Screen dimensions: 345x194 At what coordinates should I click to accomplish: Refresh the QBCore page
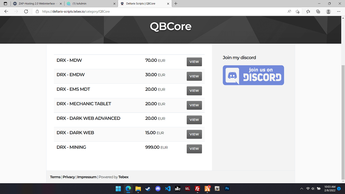point(26,11)
